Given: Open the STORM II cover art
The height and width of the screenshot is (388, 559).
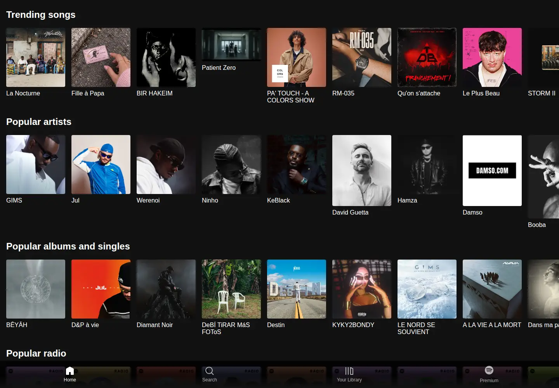Looking at the screenshot, I should point(543,57).
